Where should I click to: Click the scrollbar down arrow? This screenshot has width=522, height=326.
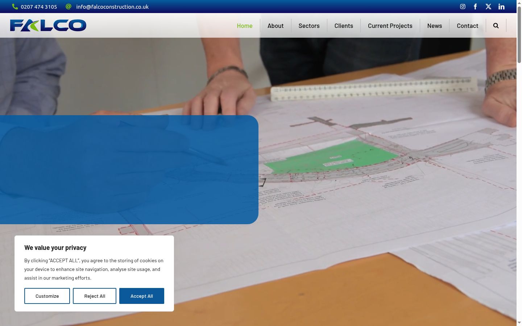pyautogui.click(x=519, y=322)
